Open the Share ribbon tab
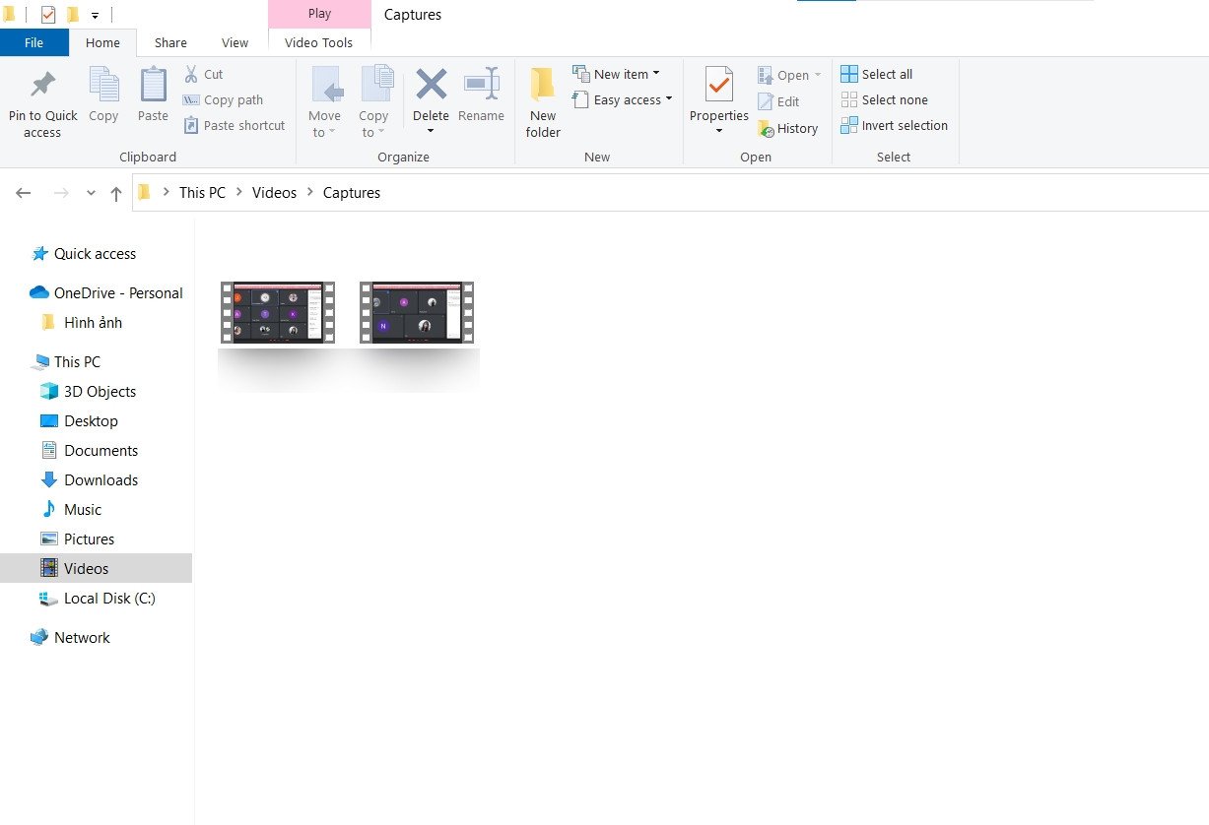Viewport: 1209px width, 825px height. 169,42
